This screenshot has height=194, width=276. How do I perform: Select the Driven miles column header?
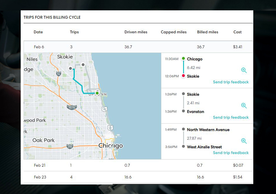coord(136,32)
